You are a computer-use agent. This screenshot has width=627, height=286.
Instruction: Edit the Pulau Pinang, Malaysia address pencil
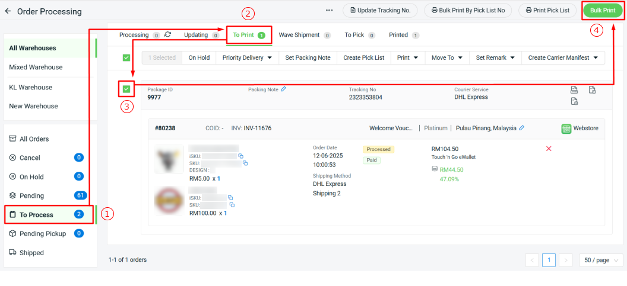click(x=521, y=128)
